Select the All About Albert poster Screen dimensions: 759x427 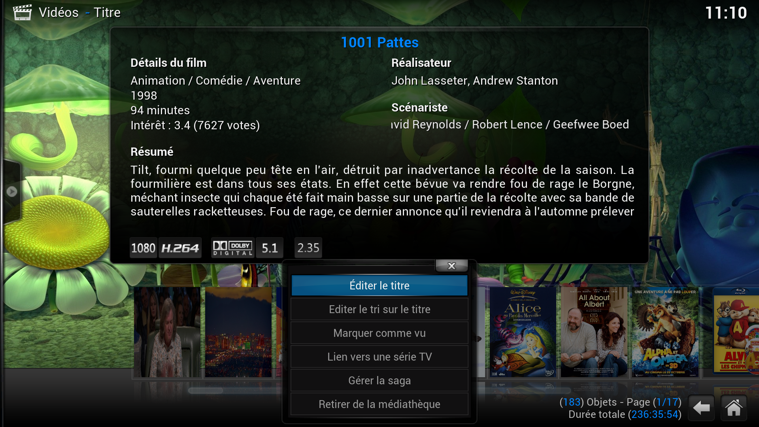594,332
